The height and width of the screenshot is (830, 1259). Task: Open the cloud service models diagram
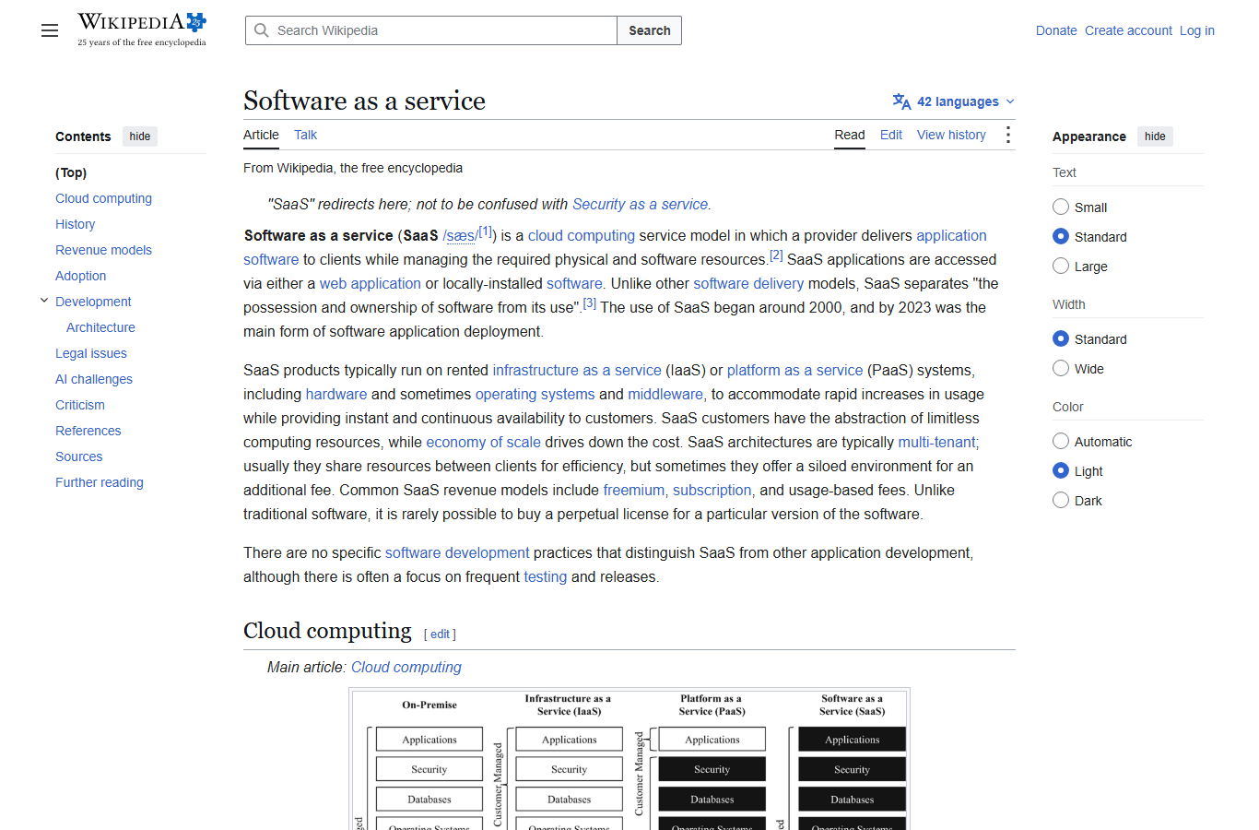(629, 759)
